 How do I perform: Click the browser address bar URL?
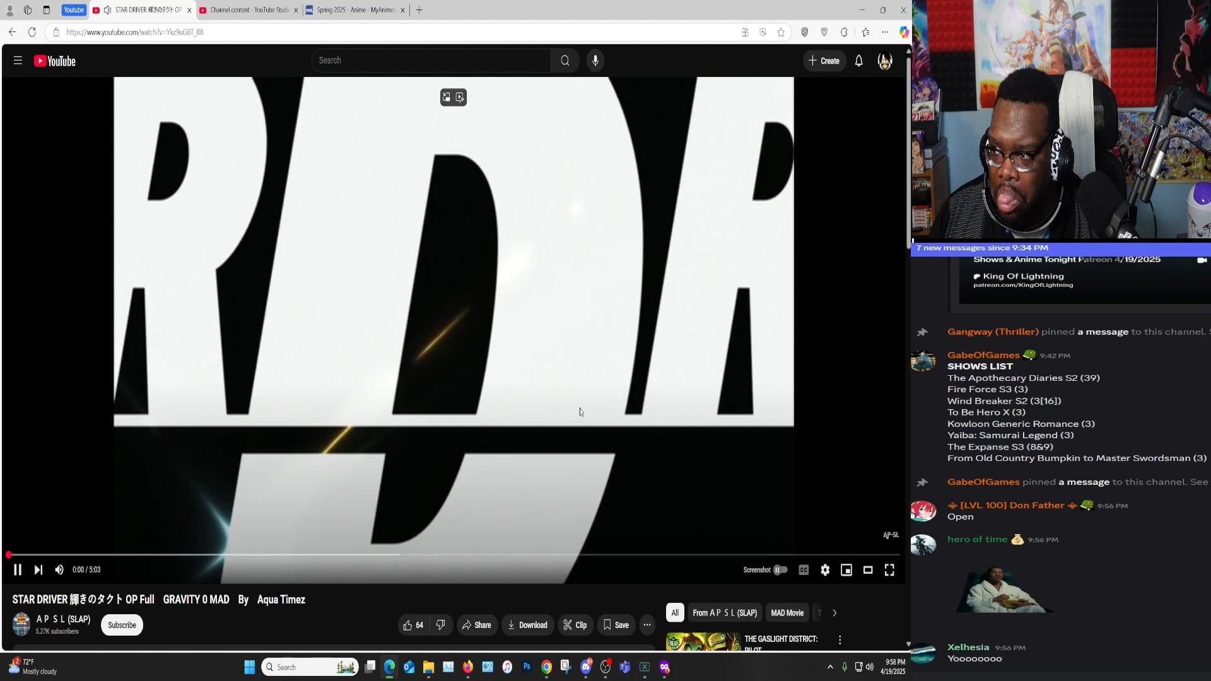[x=134, y=32]
